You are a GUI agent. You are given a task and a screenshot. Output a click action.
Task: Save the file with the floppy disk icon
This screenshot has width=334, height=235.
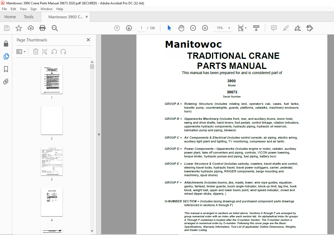pyautogui.click(x=7, y=28)
